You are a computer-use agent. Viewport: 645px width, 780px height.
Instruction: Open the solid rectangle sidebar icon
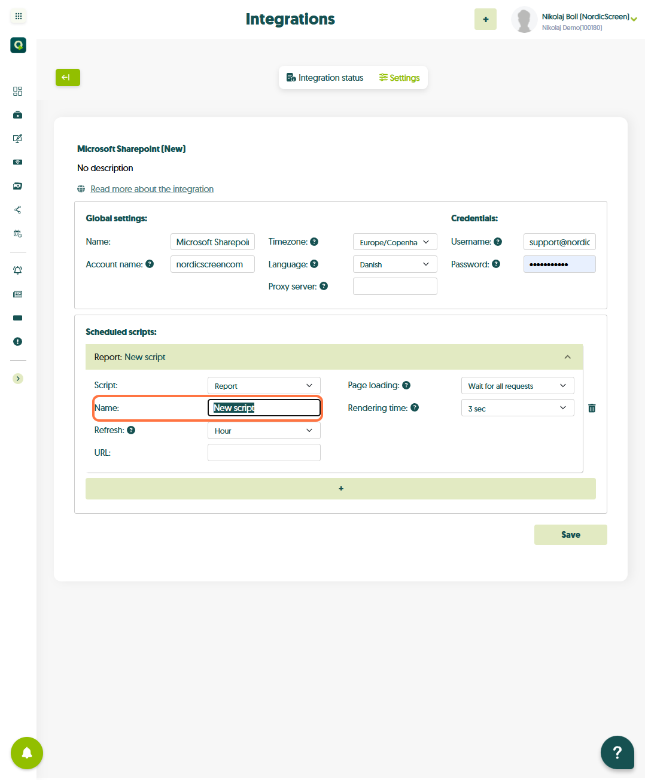point(18,318)
